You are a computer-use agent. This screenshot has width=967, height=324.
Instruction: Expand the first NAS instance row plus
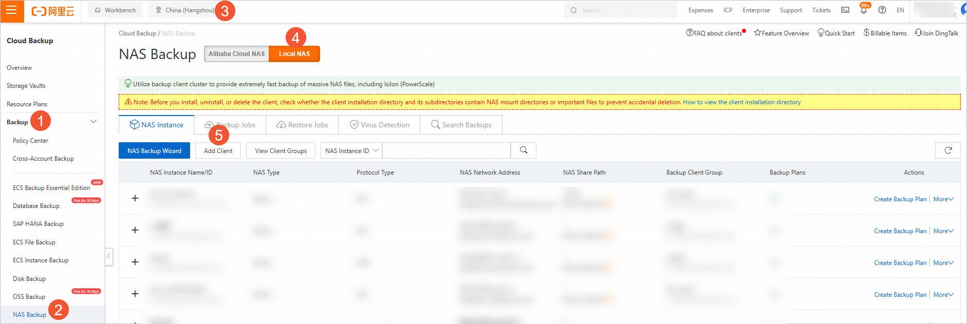point(135,198)
